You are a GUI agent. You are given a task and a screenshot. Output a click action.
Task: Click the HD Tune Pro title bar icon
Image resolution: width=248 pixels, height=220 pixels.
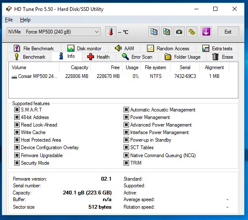(x=9, y=9)
